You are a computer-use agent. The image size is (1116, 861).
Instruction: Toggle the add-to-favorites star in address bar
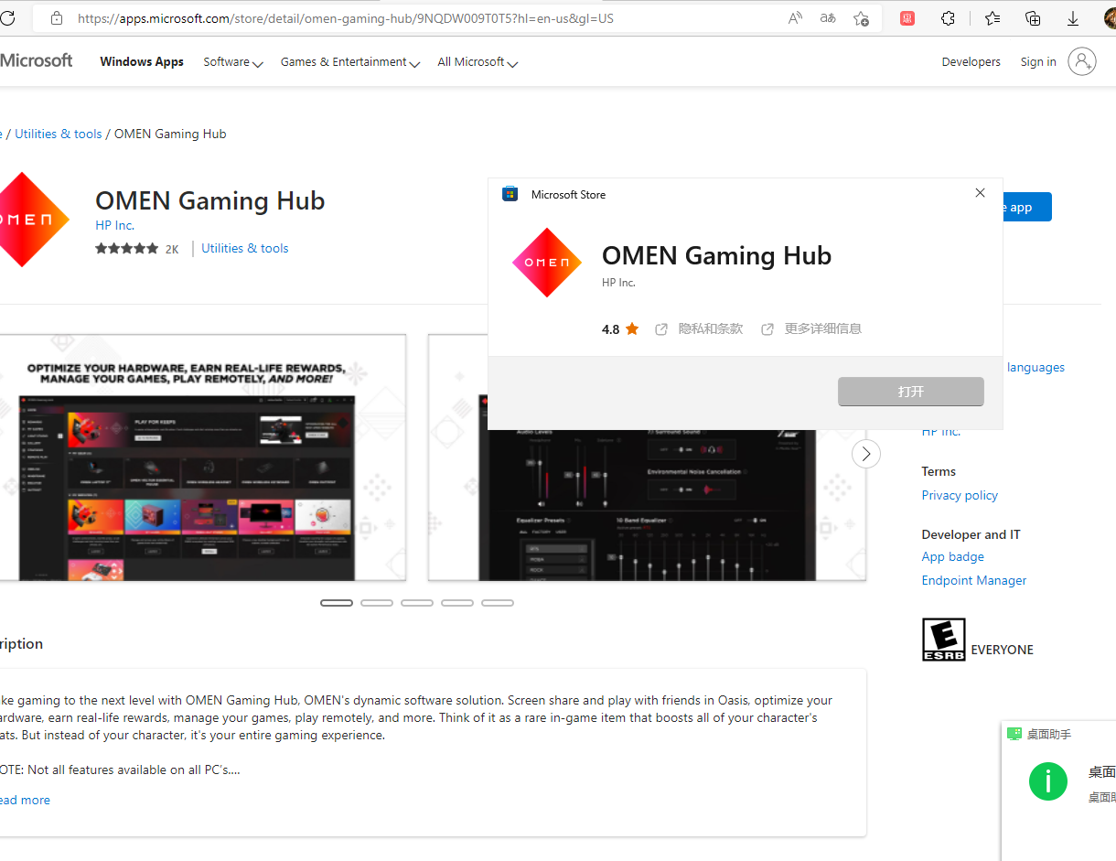click(861, 17)
